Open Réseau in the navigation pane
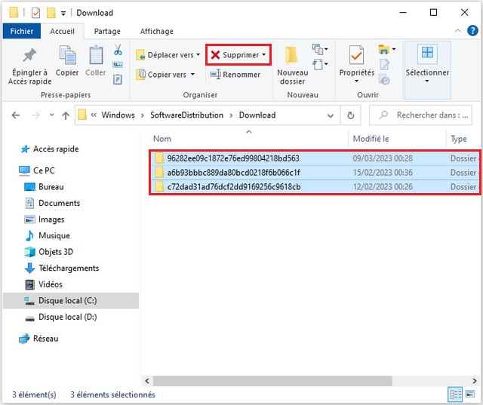 coord(38,339)
